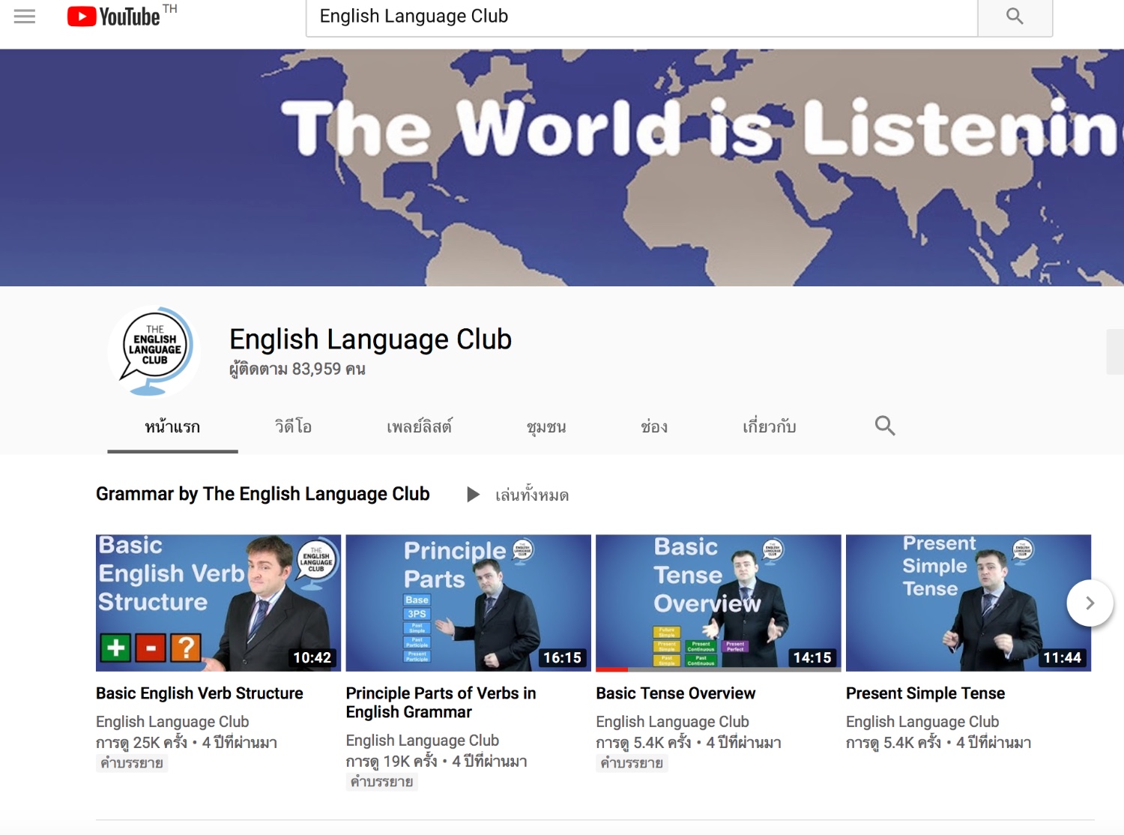Click the 16:15 duration badge
The image size is (1124, 835).
562,657
